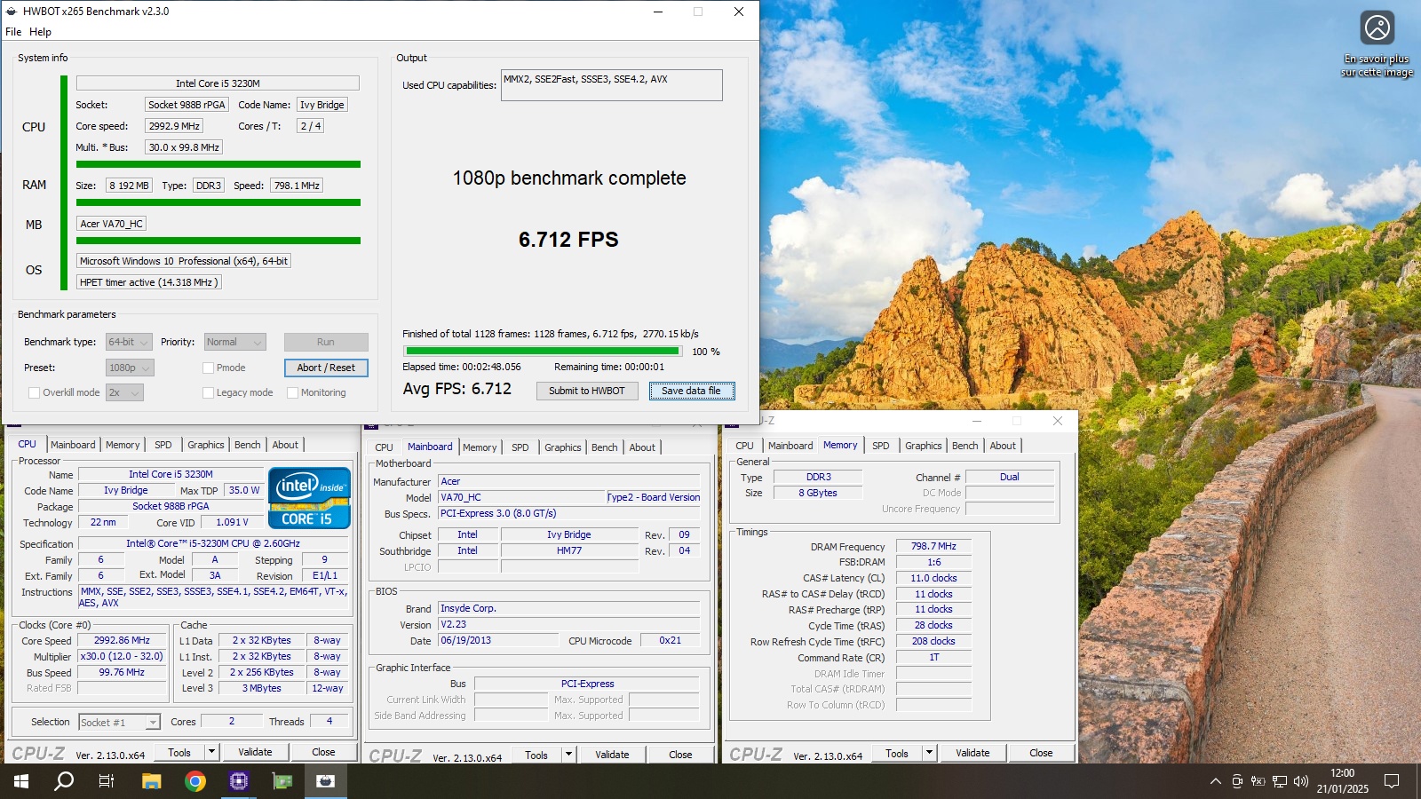Viewport: 1421px width, 799px height.
Task: Click Used CPU capabilities text box
Action: coord(612,85)
